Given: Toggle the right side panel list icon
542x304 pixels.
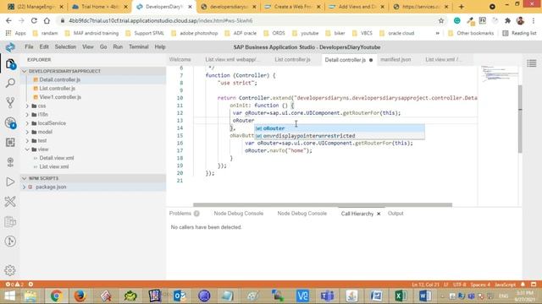Looking at the screenshot, I should click(x=532, y=63).
